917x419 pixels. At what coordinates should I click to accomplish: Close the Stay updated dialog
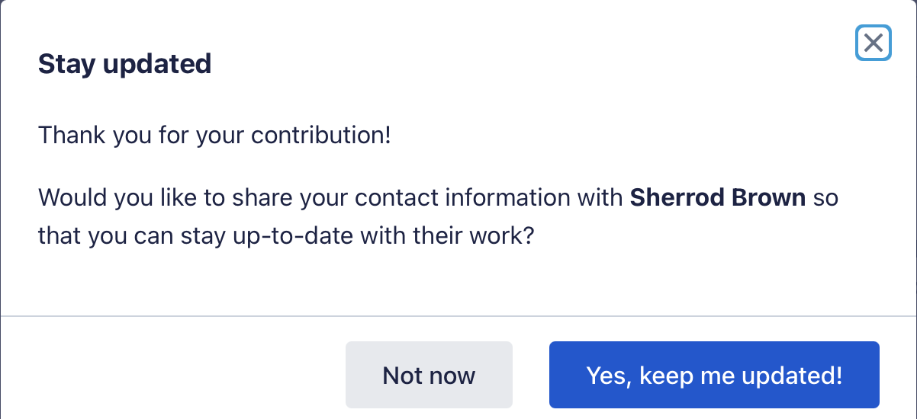click(873, 43)
